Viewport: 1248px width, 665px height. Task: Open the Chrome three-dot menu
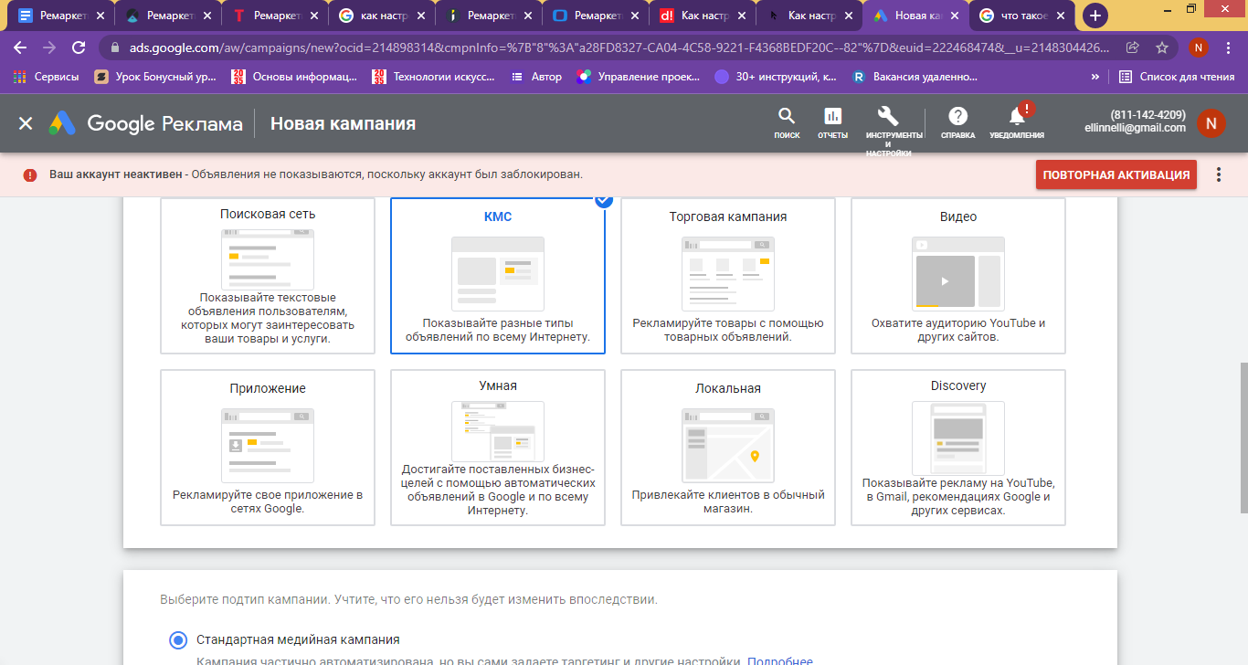pyautogui.click(x=1230, y=47)
